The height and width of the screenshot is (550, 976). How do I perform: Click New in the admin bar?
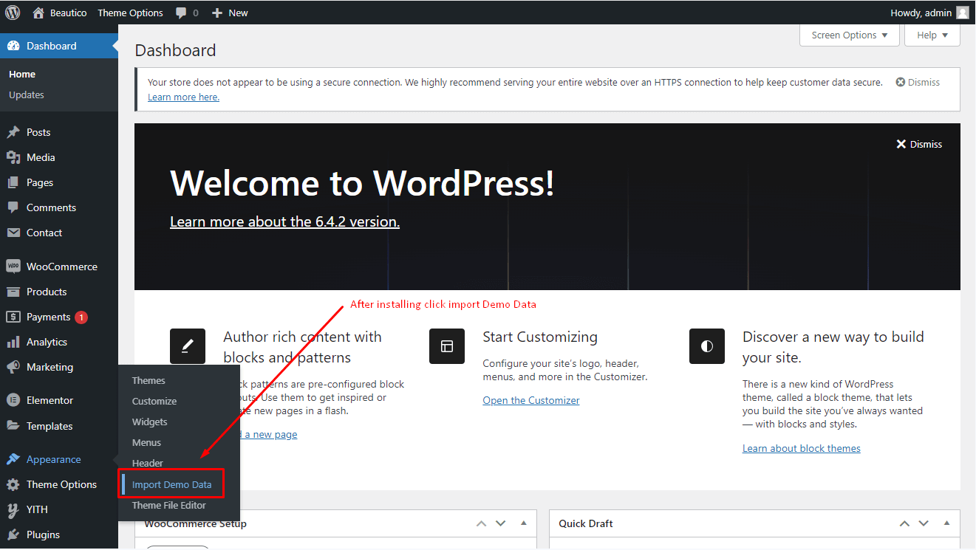238,13
